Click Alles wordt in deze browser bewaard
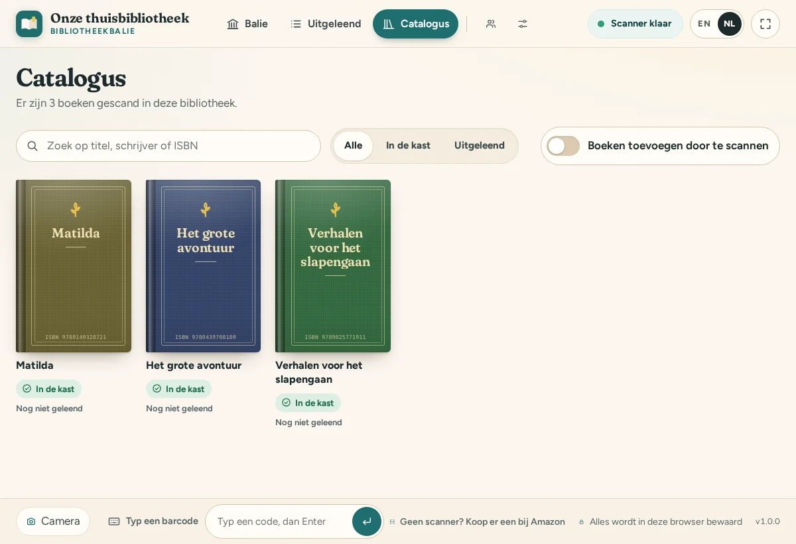The image size is (796, 544). point(666,521)
